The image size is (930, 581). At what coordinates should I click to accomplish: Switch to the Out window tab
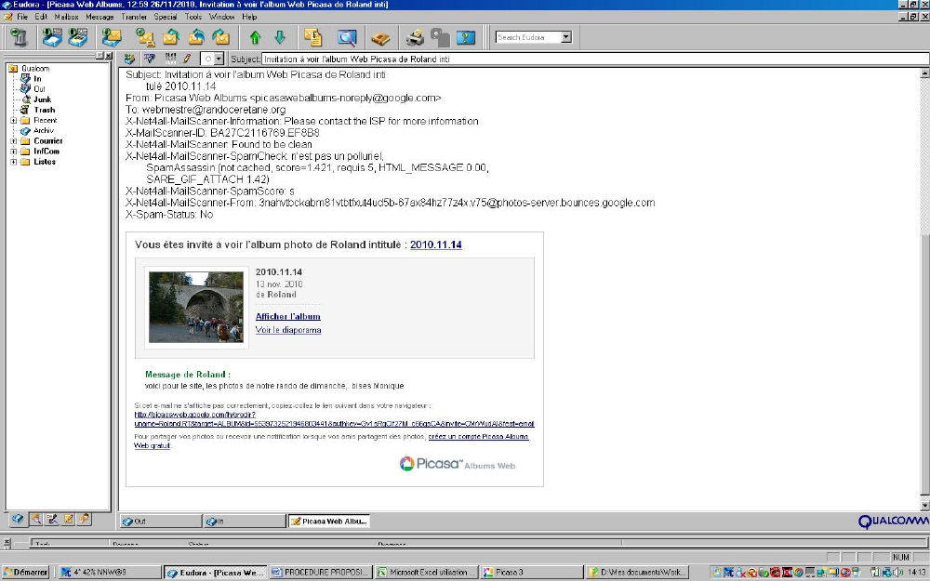(160, 522)
